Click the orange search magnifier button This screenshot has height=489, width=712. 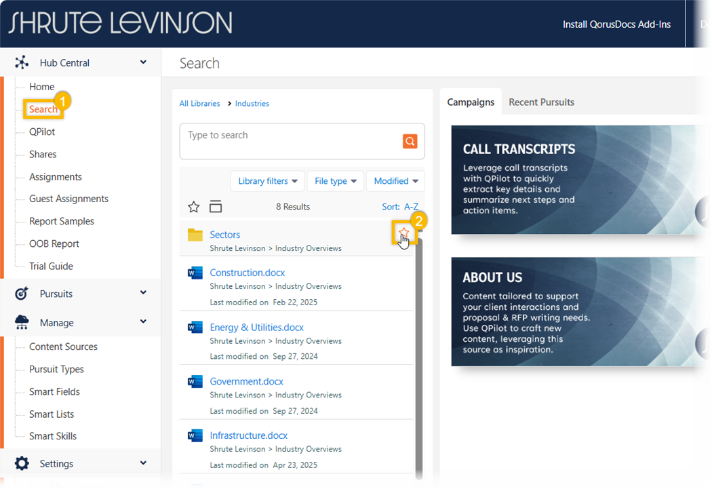[410, 141]
